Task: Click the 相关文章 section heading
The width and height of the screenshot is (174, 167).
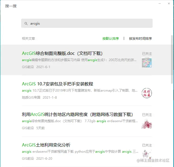Action: pos(28,38)
